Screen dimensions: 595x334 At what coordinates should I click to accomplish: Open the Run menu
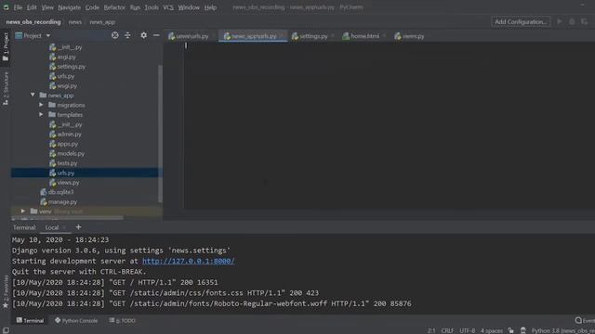pyautogui.click(x=135, y=7)
